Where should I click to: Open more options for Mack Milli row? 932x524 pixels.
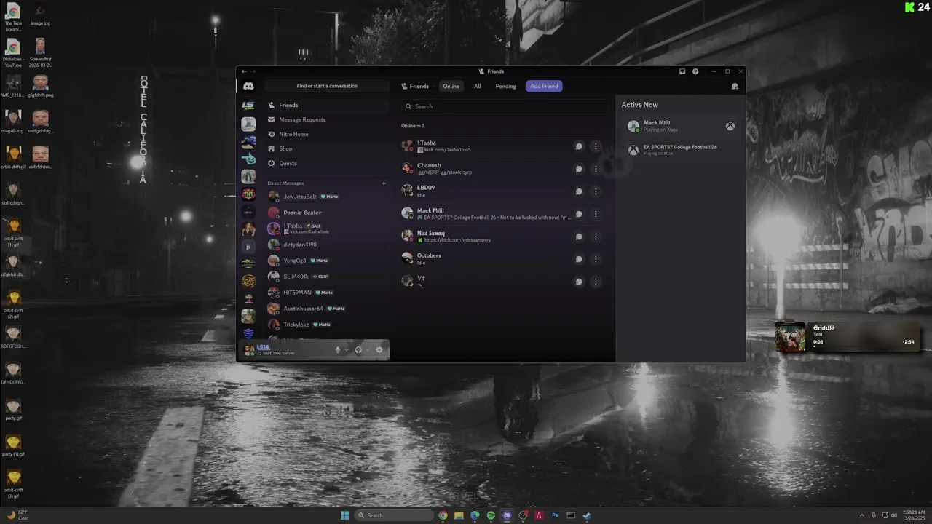(596, 214)
